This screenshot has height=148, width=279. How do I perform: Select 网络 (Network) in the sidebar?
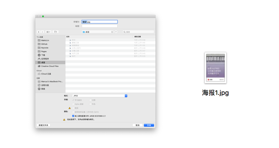[43, 89]
